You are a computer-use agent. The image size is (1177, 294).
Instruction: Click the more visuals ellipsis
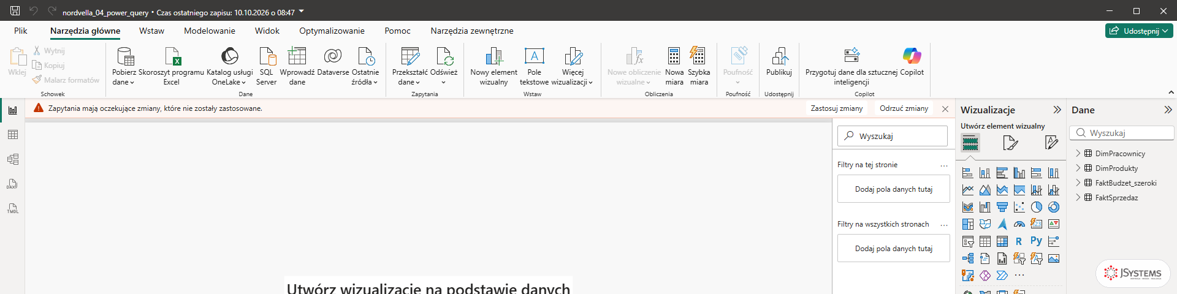tap(1019, 276)
